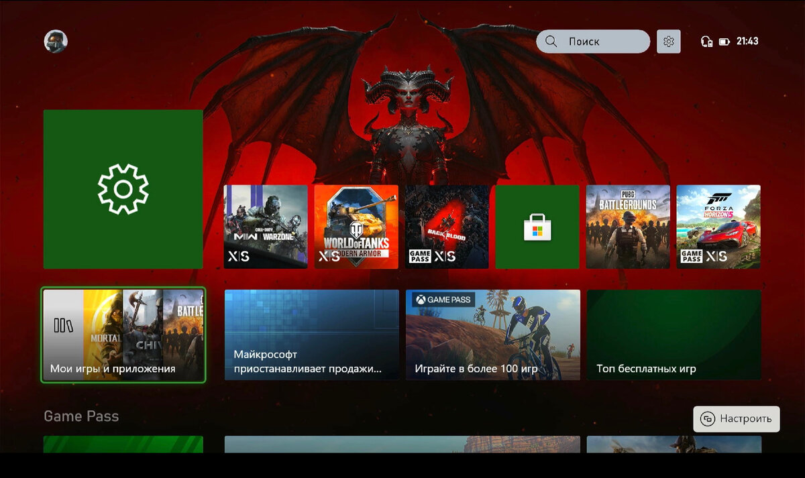Launch Back 4 Blood game tile
Image resolution: width=805 pixels, height=478 pixels.
pyautogui.click(x=447, y=227)
